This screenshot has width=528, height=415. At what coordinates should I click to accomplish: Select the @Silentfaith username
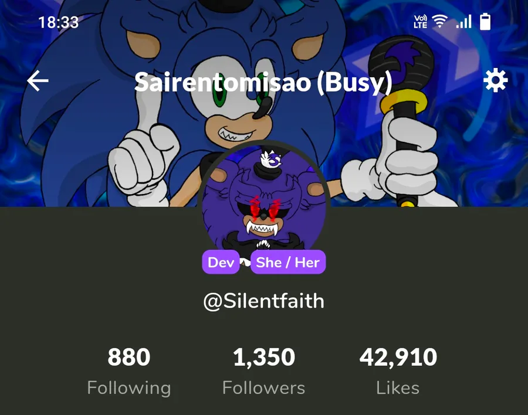point(264,301)
